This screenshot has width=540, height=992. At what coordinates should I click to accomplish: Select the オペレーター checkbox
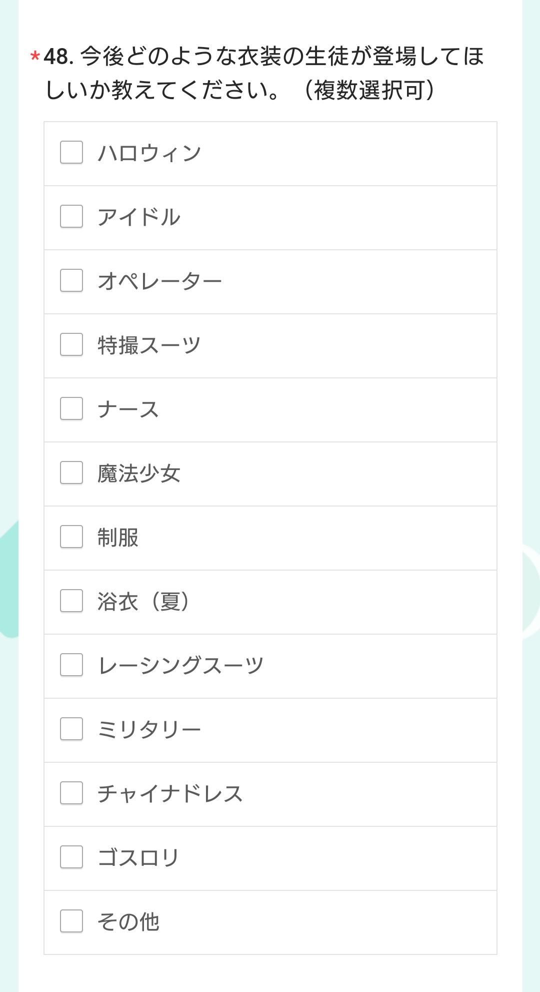pos(71,281)
